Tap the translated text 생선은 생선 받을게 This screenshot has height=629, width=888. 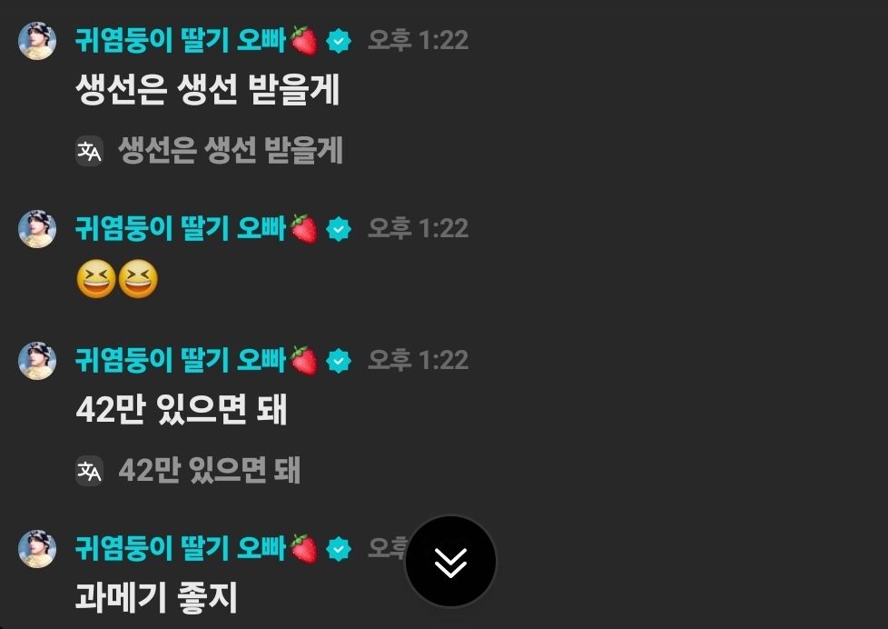click(x=230, y=151)
